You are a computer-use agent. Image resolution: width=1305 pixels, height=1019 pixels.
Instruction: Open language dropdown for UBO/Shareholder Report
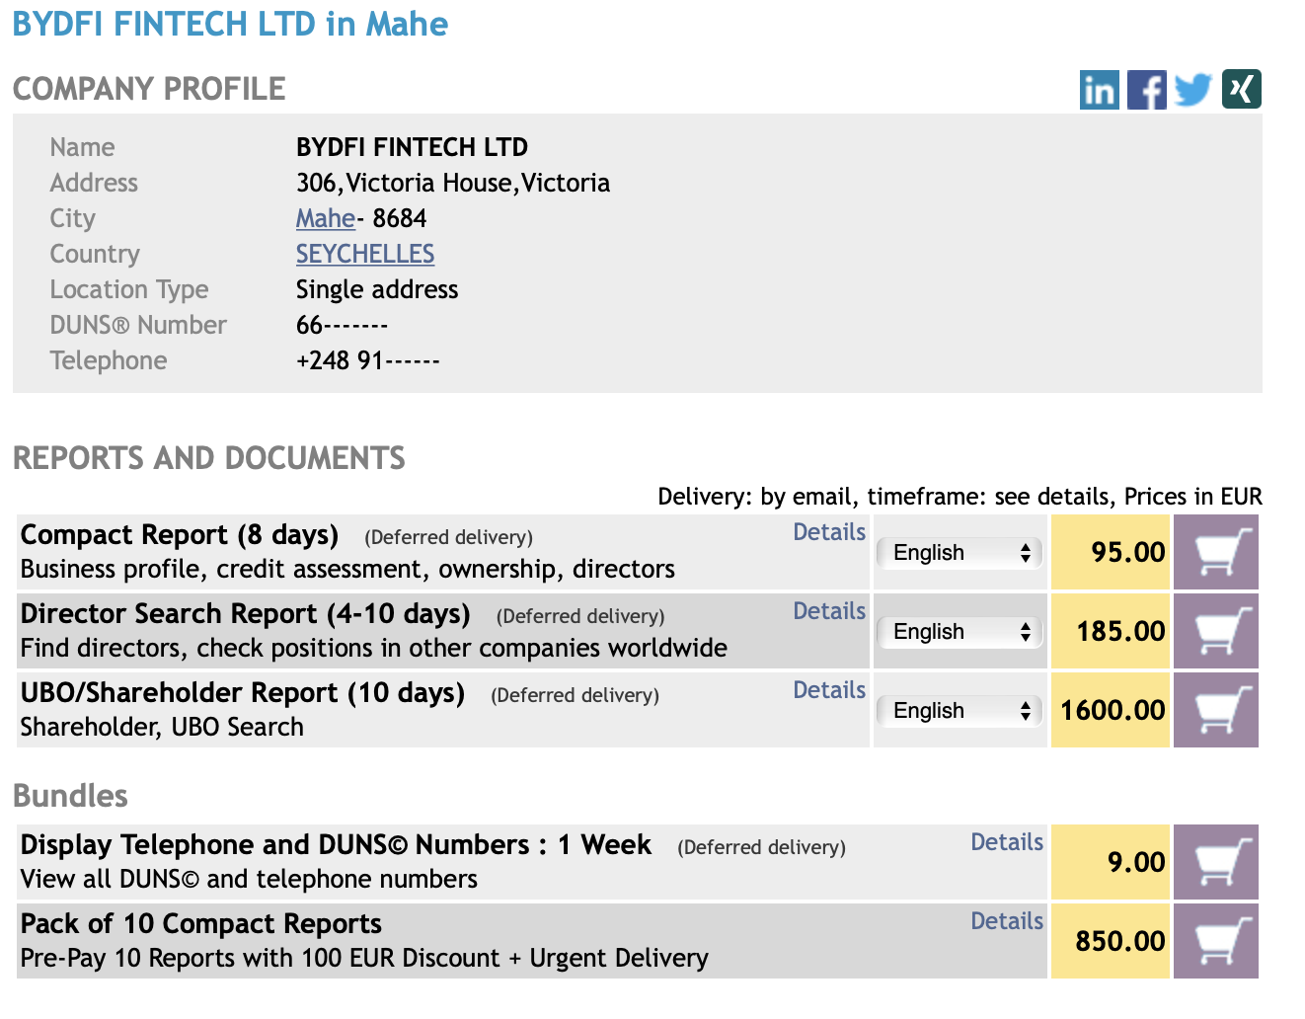[960, 711]
